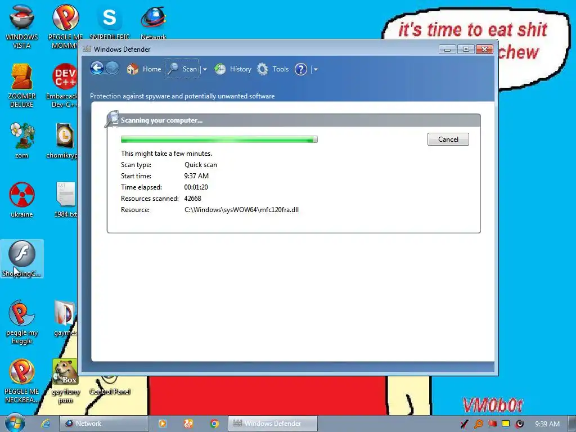Open the UC Browser taskbar icon

click(188, 424)
